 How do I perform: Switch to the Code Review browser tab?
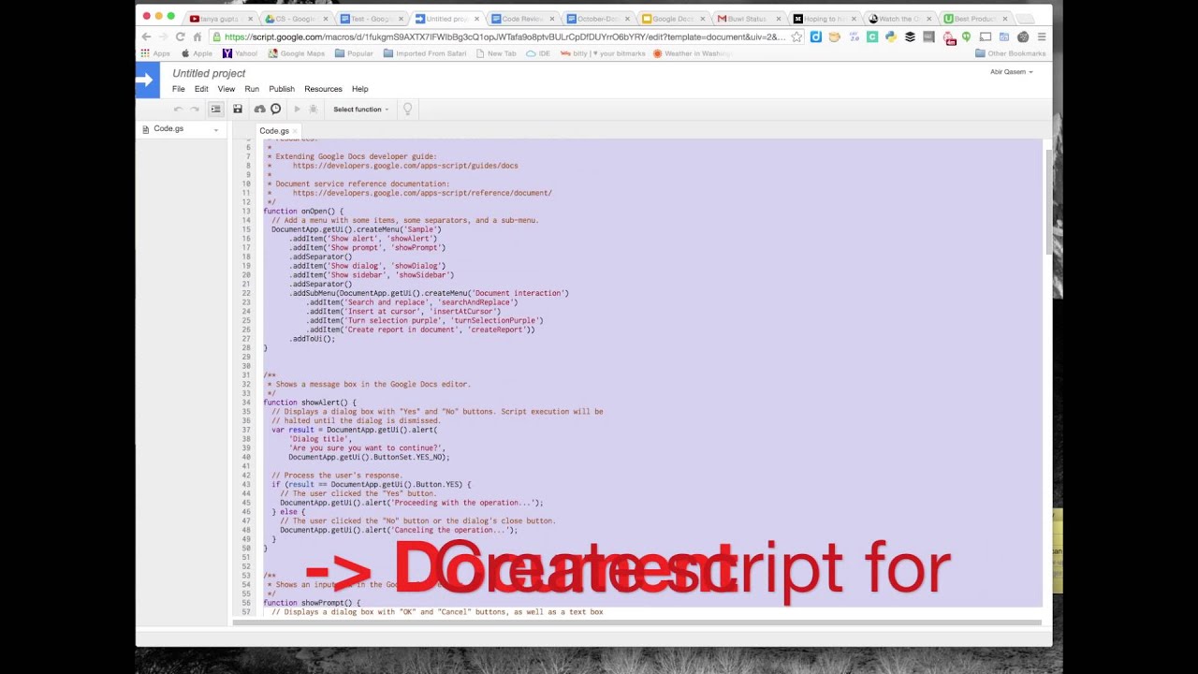(x=522, y=19)
